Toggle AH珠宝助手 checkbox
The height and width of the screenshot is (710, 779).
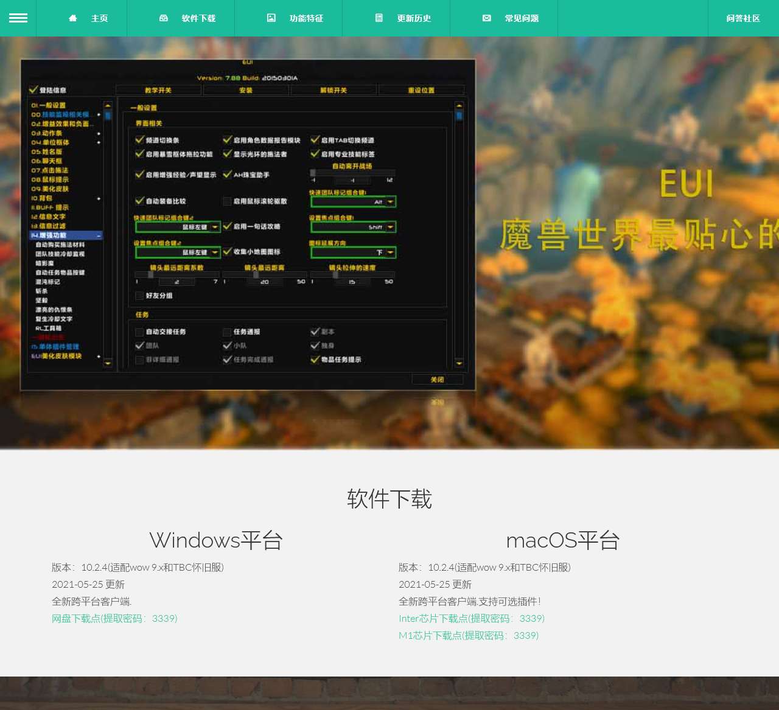pyautogui.click(x=227, y=175)
